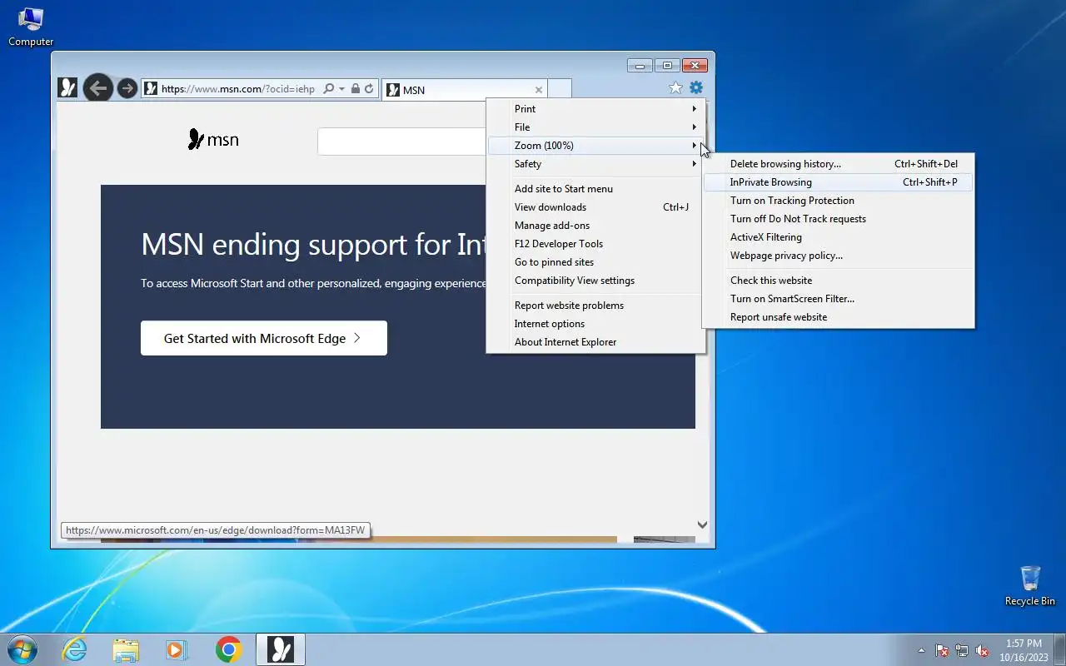Viewport: 1066px width, 666px height.
Task: Turn off Do Not Track requests
Action: tap(838, 219)
